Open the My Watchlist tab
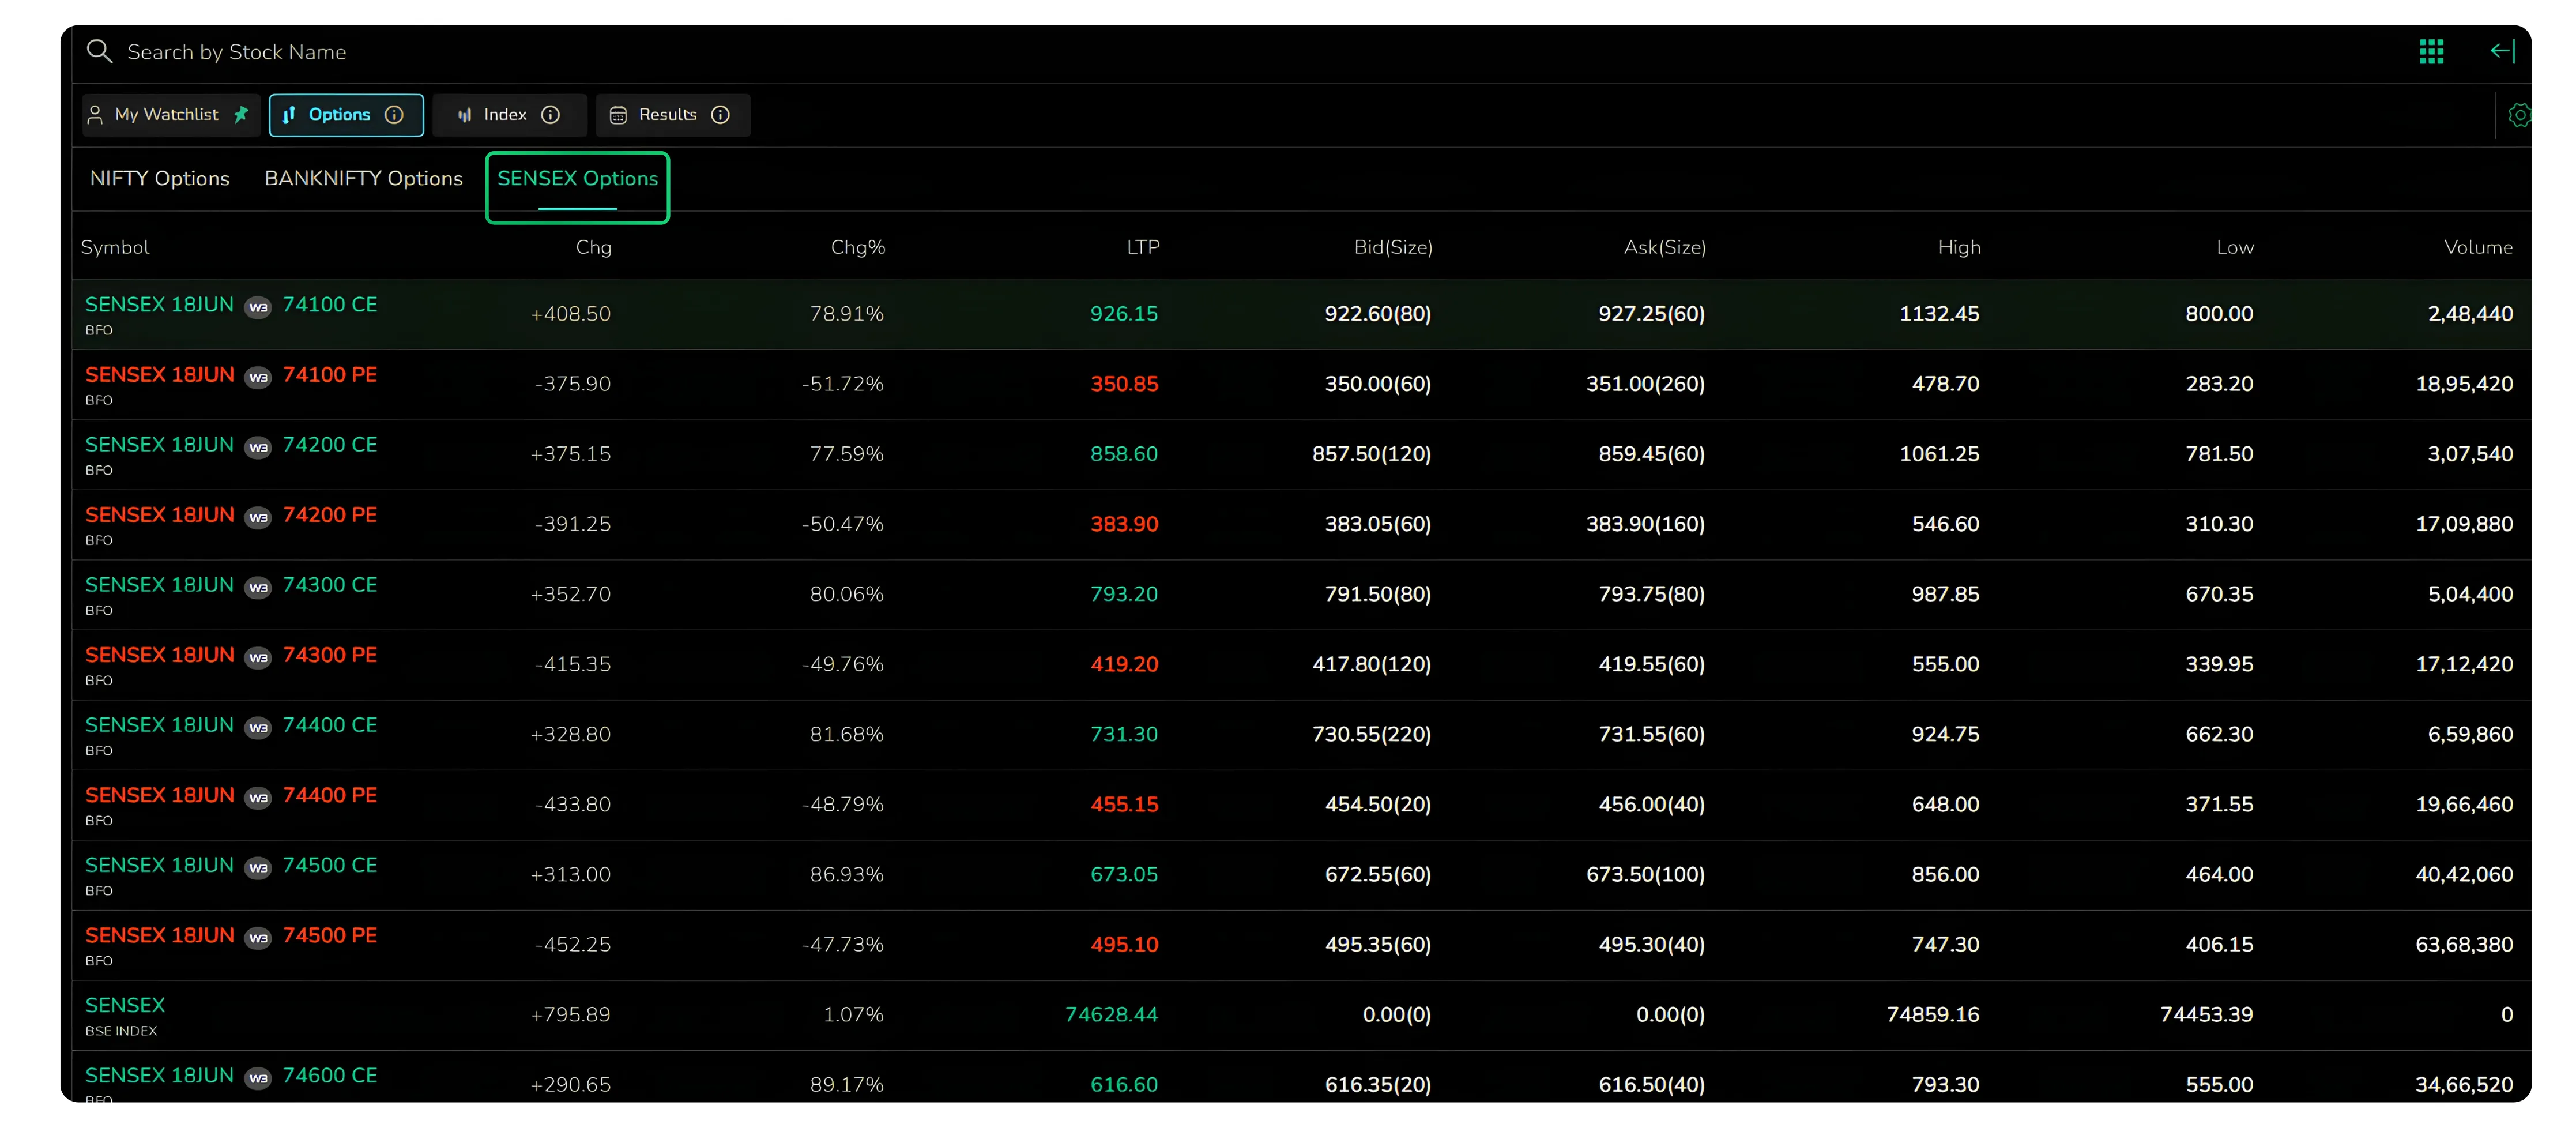The width and height of the screenshot is (2576, 1124). click(170, 115)
